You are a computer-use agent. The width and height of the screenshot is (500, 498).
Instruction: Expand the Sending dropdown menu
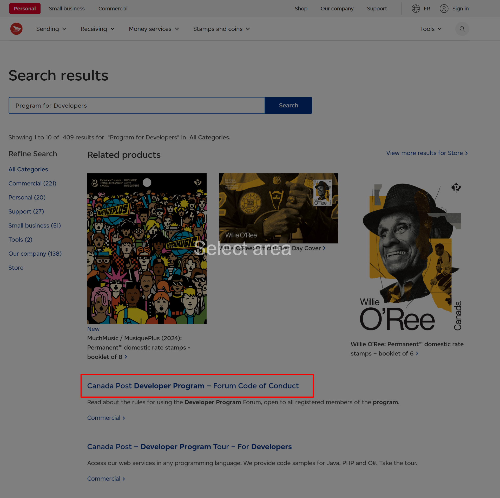tap(51, 29)
